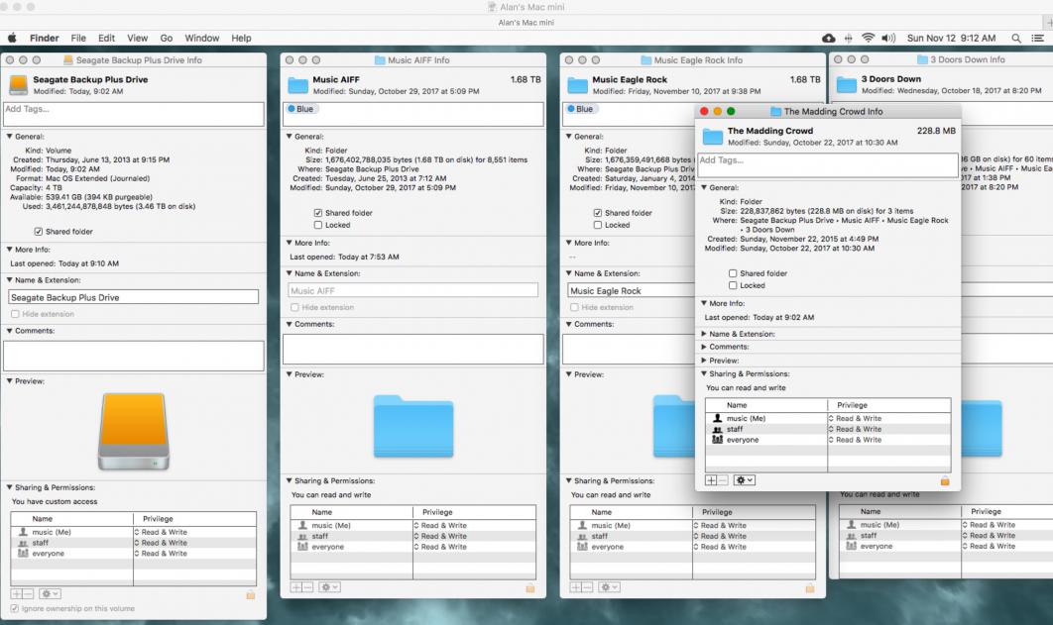Click the Music AIFF folder preview icon
Screen dimensions: 1053x625
412,426
